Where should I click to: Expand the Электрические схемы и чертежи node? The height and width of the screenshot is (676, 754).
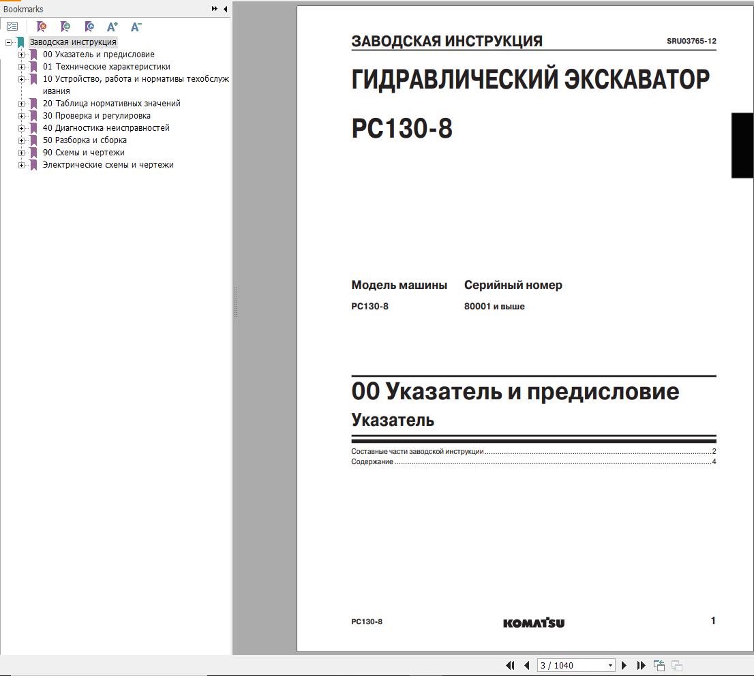(x=21, y=165)
